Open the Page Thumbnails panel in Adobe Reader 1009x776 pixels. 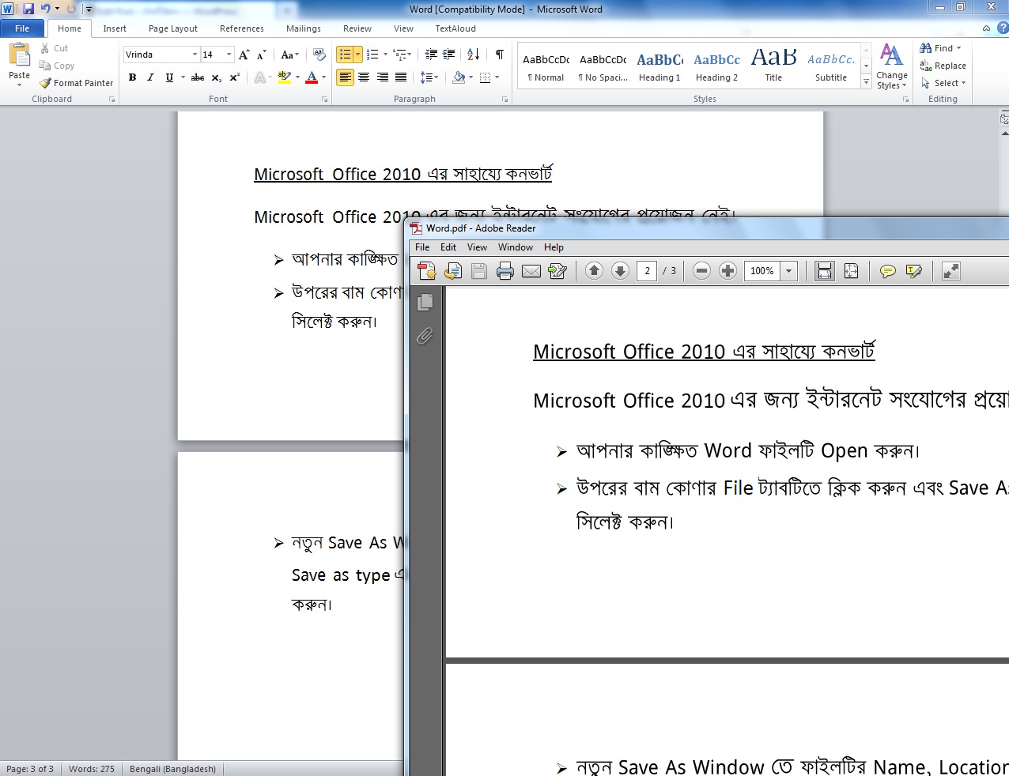coord(425,302)
